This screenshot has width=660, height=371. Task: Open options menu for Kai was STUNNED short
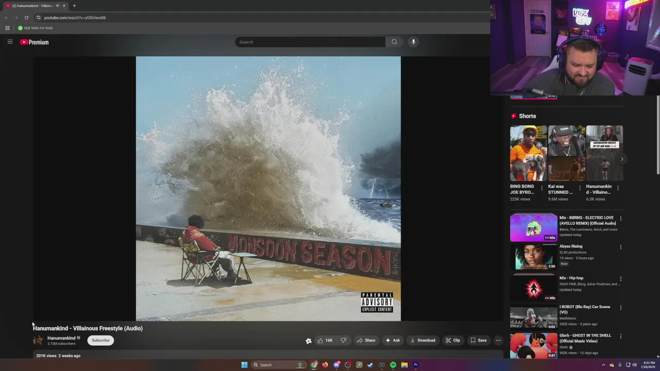coord(580,188)
